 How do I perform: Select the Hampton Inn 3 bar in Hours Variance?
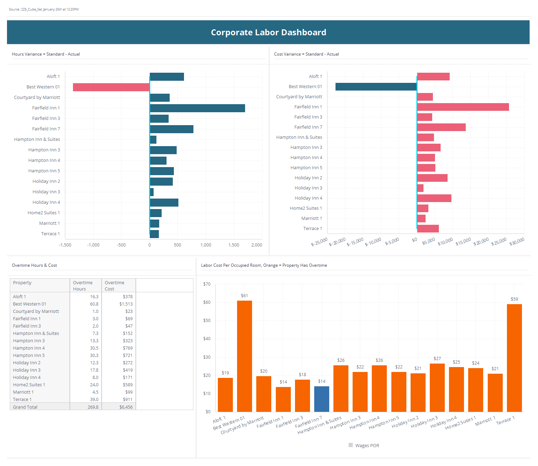[163, 150]
